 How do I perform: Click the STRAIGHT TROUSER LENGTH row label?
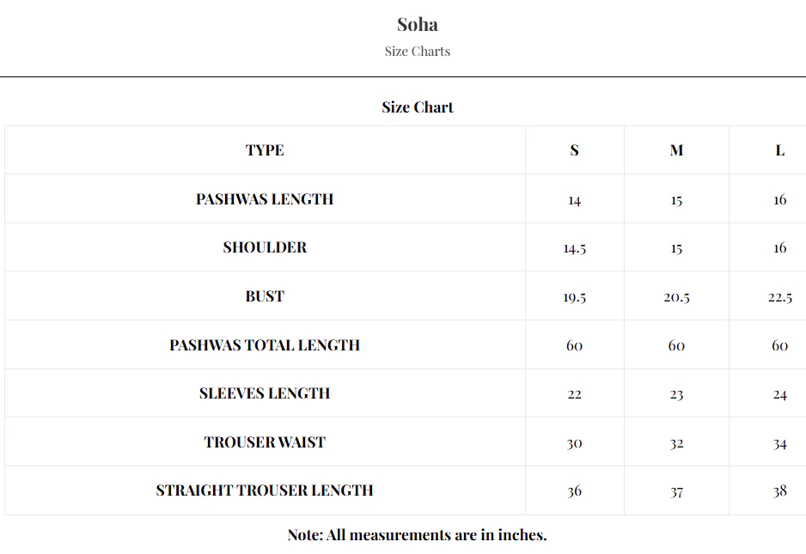tap(265, 490)
